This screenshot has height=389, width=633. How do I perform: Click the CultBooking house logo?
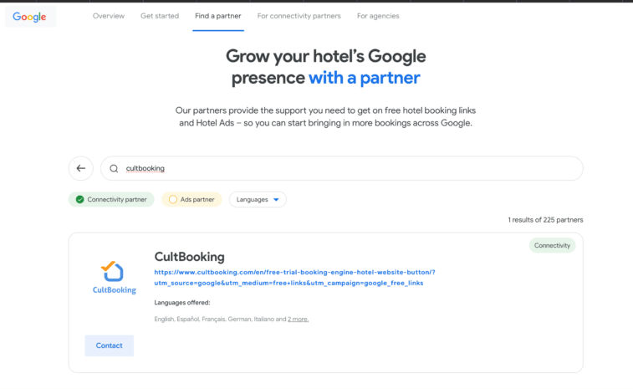(115, 278)
